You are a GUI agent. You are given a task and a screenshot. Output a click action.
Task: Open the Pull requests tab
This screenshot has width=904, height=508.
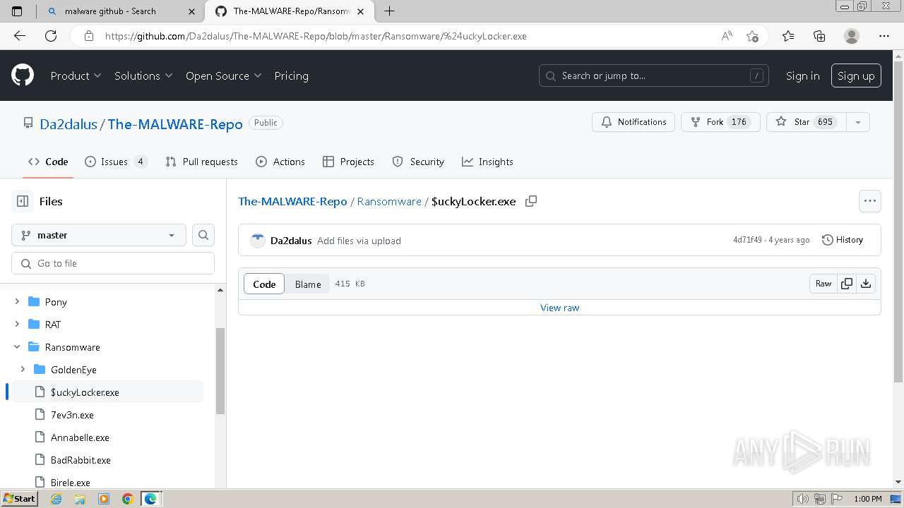pos(201,162)
